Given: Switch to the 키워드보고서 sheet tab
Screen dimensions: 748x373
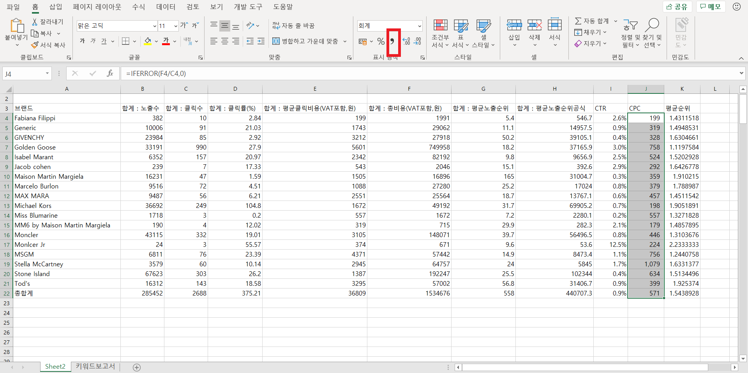Looking at the screenshot, I should point(95,366).
